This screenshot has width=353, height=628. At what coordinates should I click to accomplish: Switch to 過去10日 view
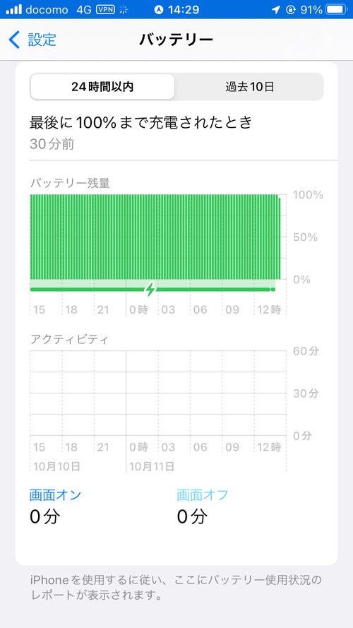(x=249, y=87)
